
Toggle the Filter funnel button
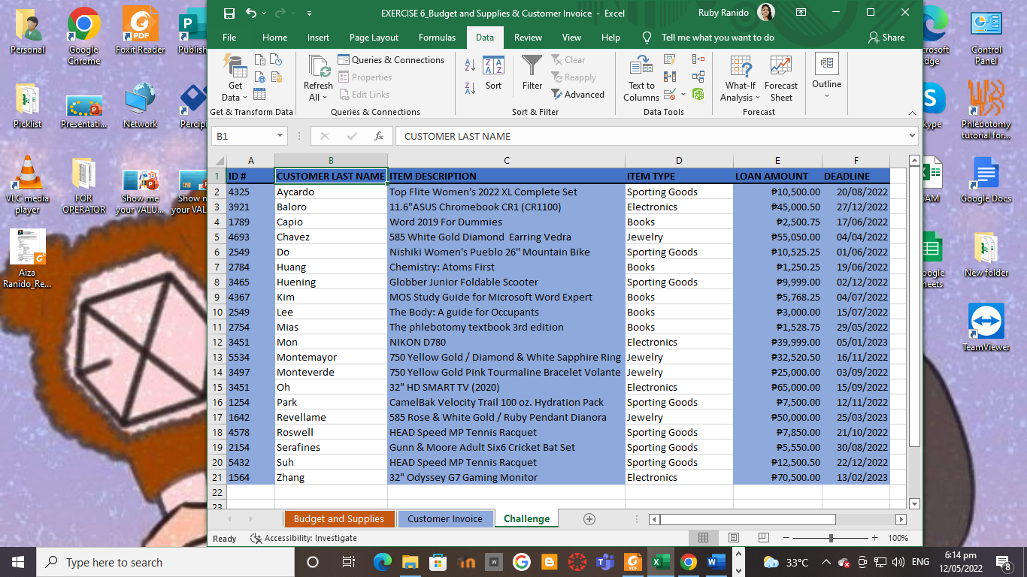pos(532,73)
